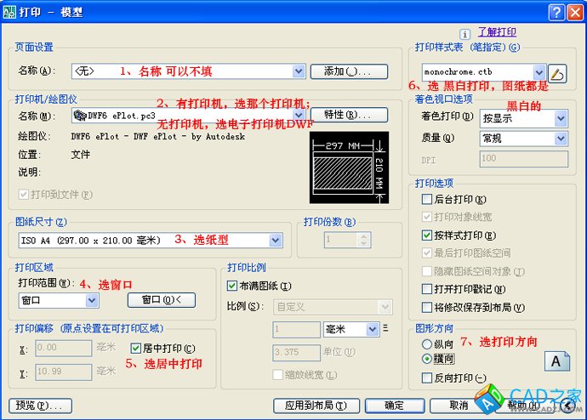Open the ISO A4 paper size dropdown
The height and width of the screenshot is (420, 587).
coord(275,240)
